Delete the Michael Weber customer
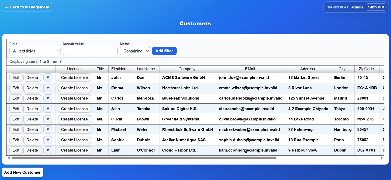Image resolution: width=391 pixels, height=180 pixels. coord(32,129)
